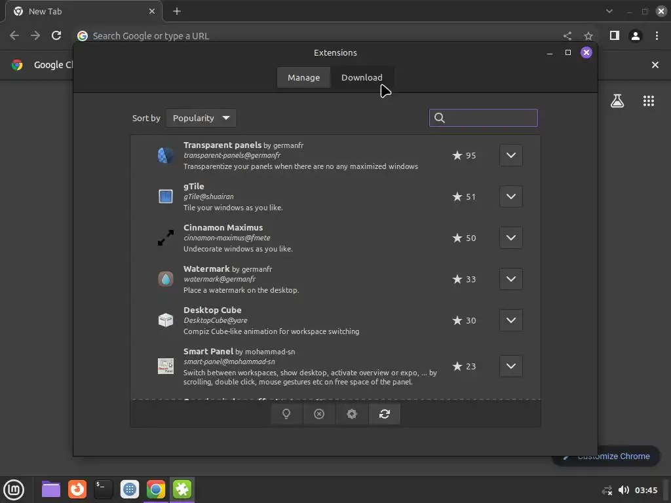Click Customize Chrome button
The height and width of the screenshot is (503, 671).
point(607,456)
